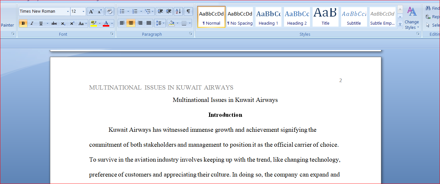
Task: Expand the styles gallery More arrow
Action: click(400, 24)
